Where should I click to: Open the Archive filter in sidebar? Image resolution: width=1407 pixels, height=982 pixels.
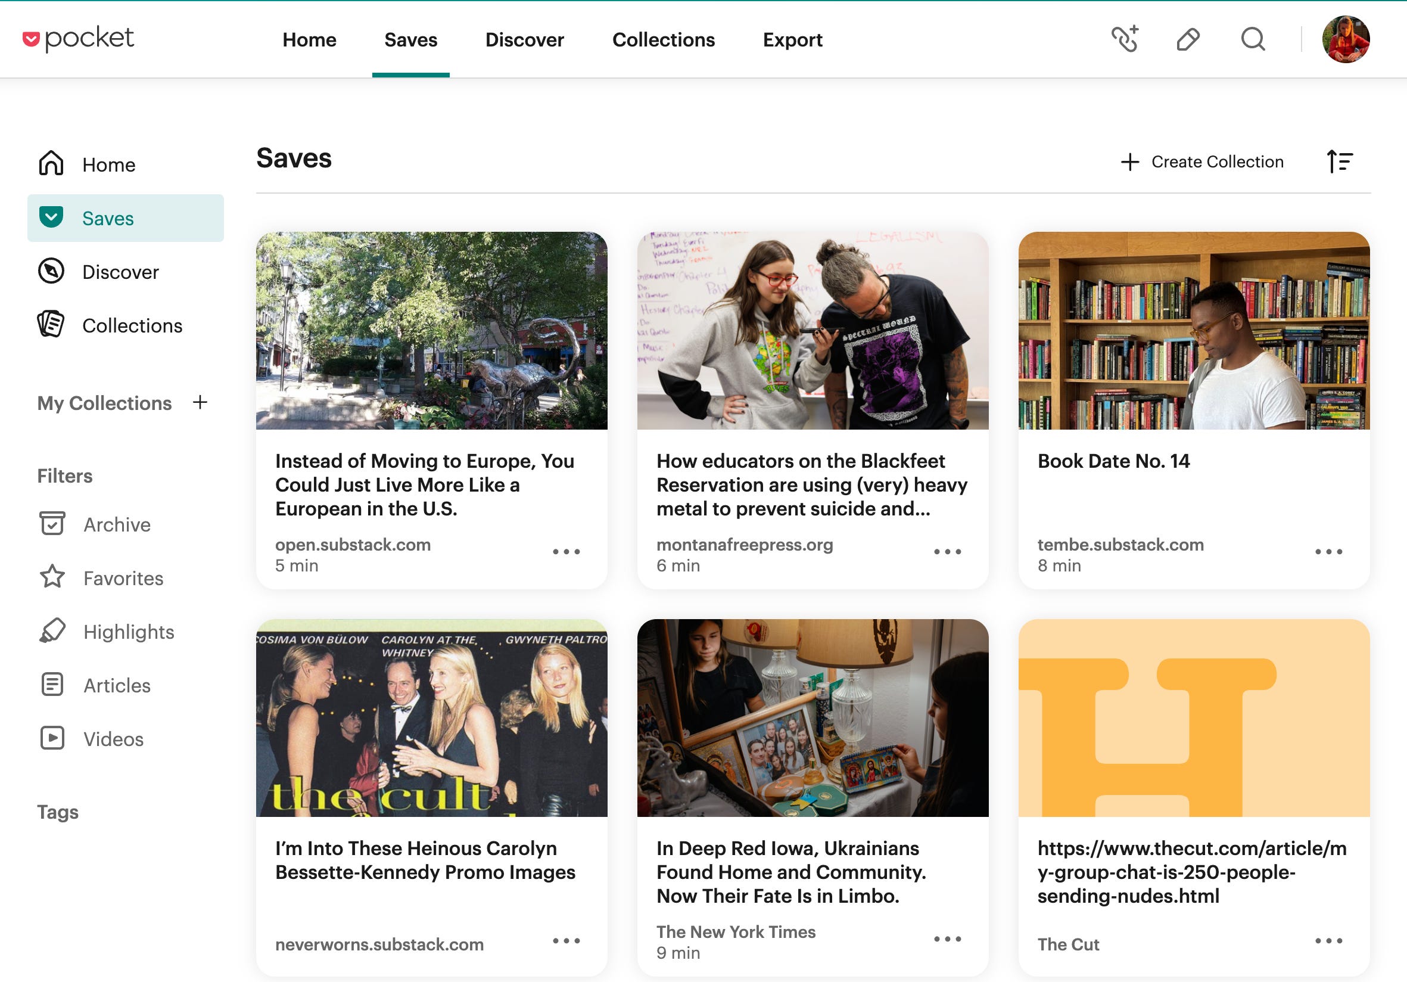pos(116,525)
